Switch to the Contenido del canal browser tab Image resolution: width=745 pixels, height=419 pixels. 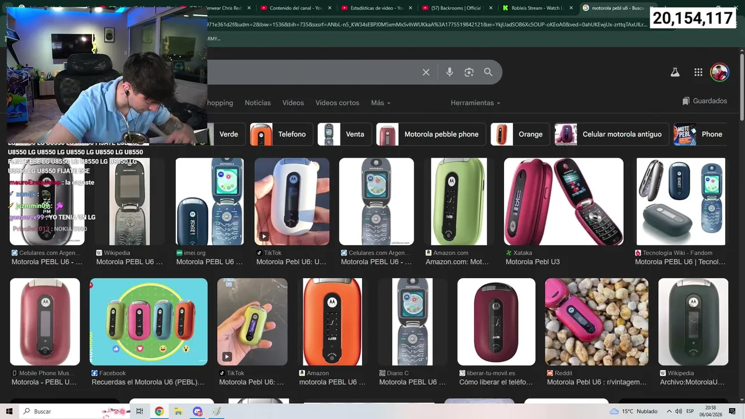[297, 8]
